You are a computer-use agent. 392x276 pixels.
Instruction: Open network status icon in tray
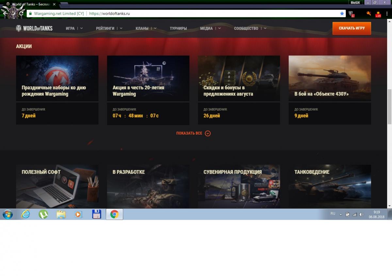(x=354, y=214)
